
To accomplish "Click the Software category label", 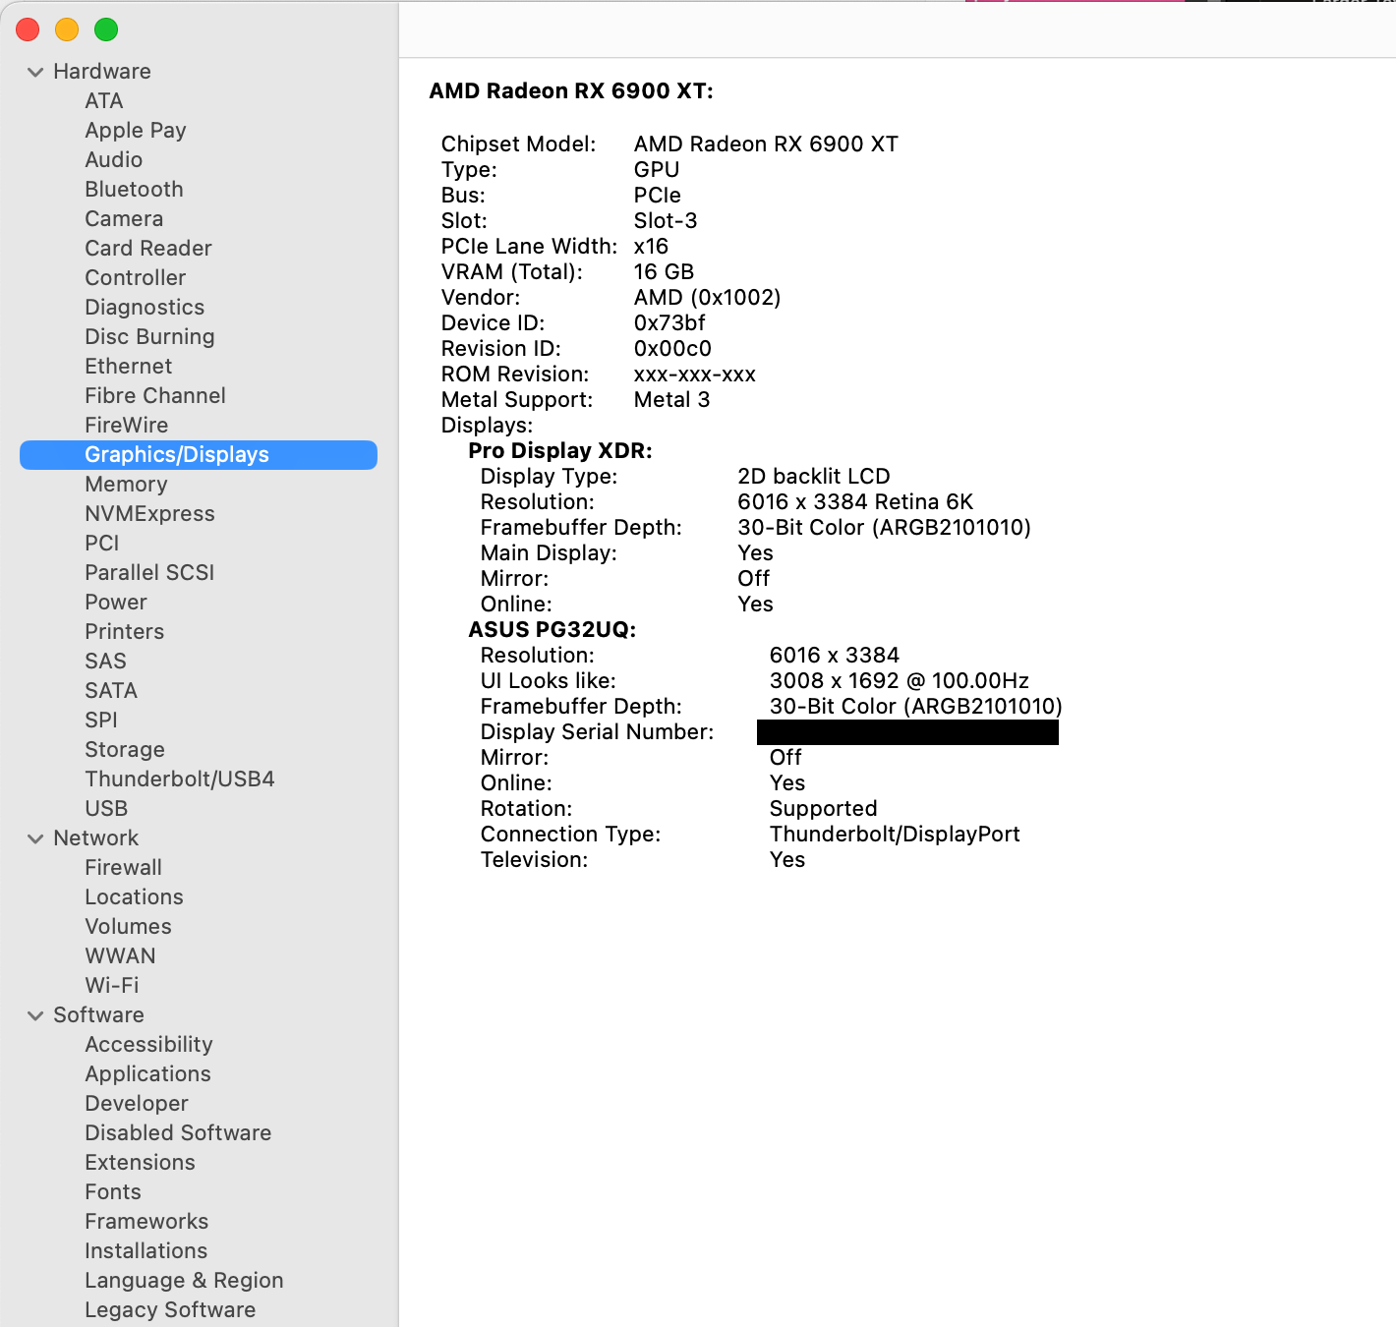I will (98, 1015).
